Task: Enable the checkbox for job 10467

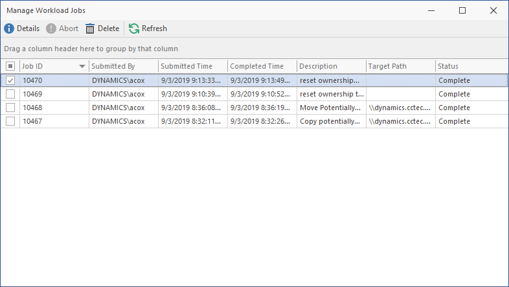Action: click(10, 121)
